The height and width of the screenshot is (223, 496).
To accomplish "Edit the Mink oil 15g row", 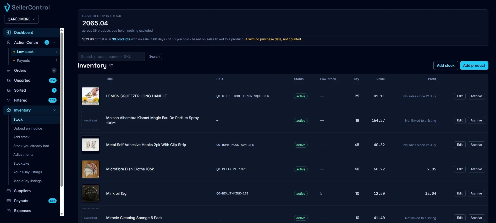I will coord(460,193).
